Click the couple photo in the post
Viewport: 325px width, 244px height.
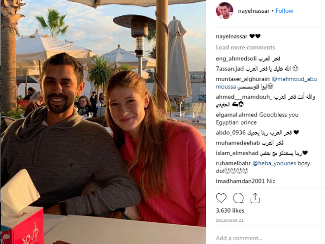click(103, 122)
